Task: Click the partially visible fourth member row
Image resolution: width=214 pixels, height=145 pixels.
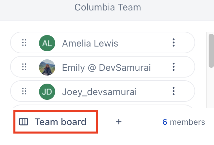Action: pos(101,108)
